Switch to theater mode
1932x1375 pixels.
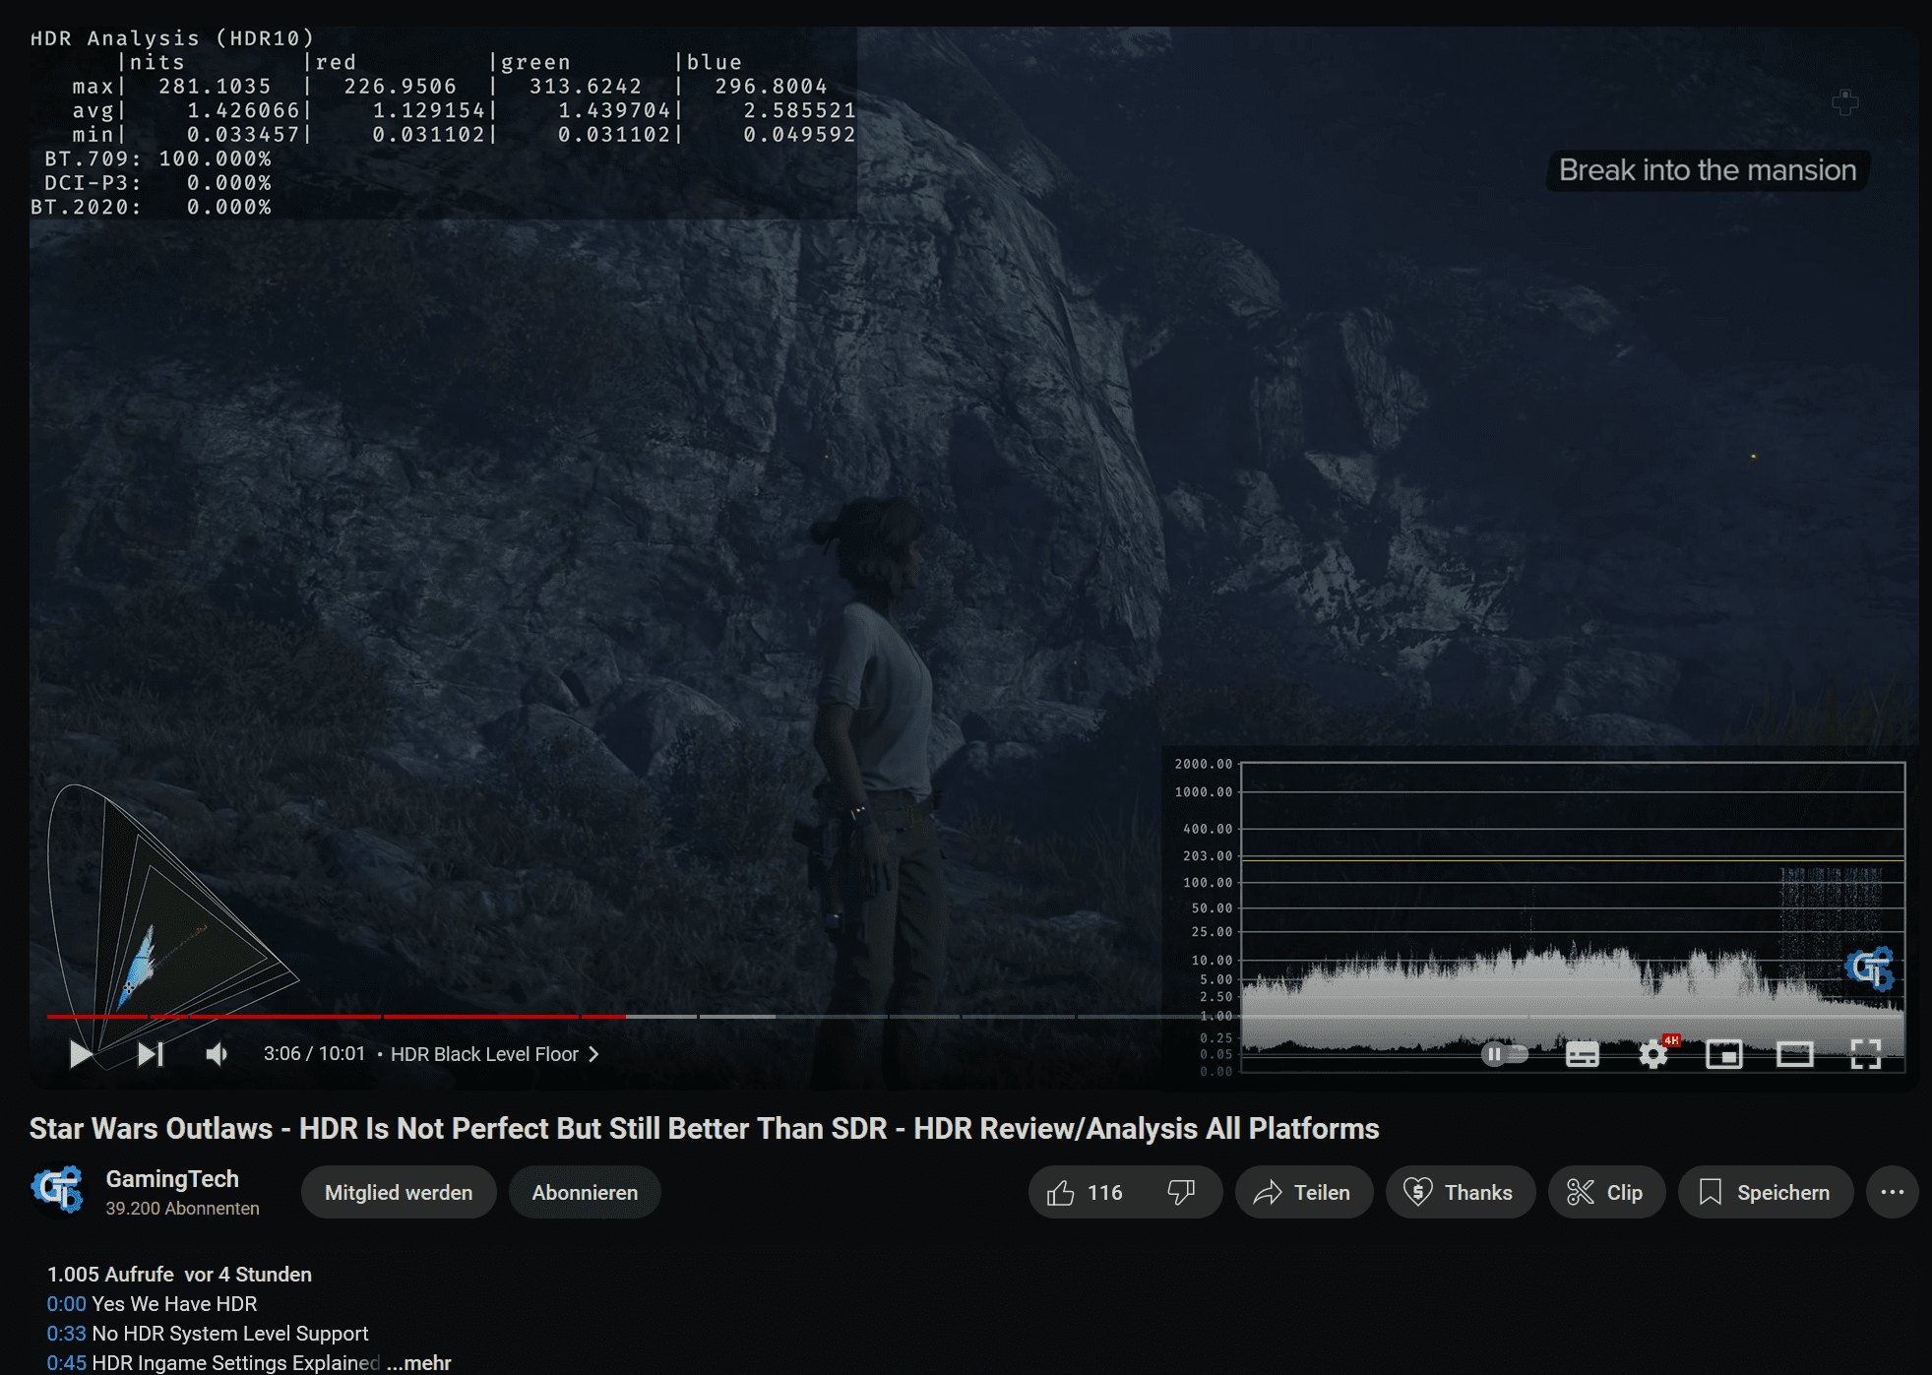point(1794,1054)
